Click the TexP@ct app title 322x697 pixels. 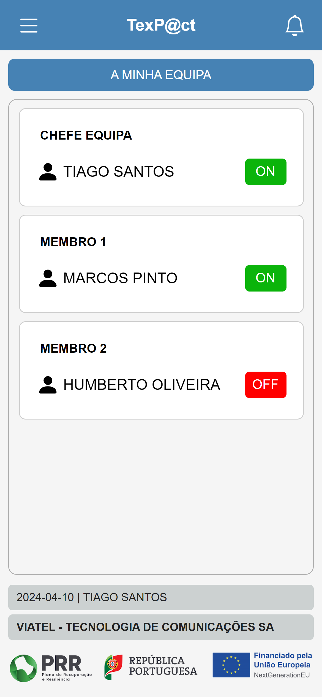point(161,25)
